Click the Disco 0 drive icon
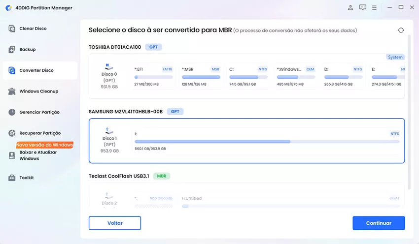The width and height of the screenshot is (419, 244). click(109, 67)
